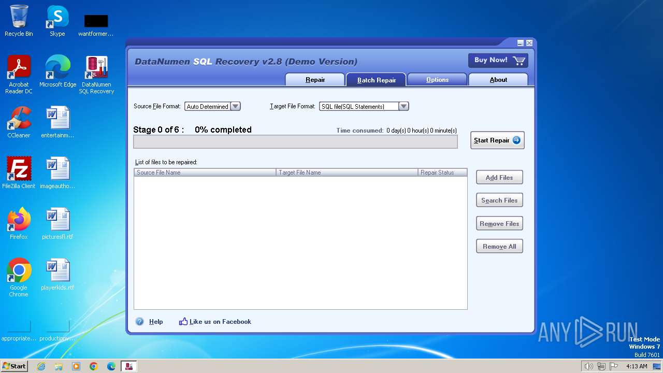Screen dimensions: 663x373
Task: Open the productionv... desktop item
Action: coord(57,331)
